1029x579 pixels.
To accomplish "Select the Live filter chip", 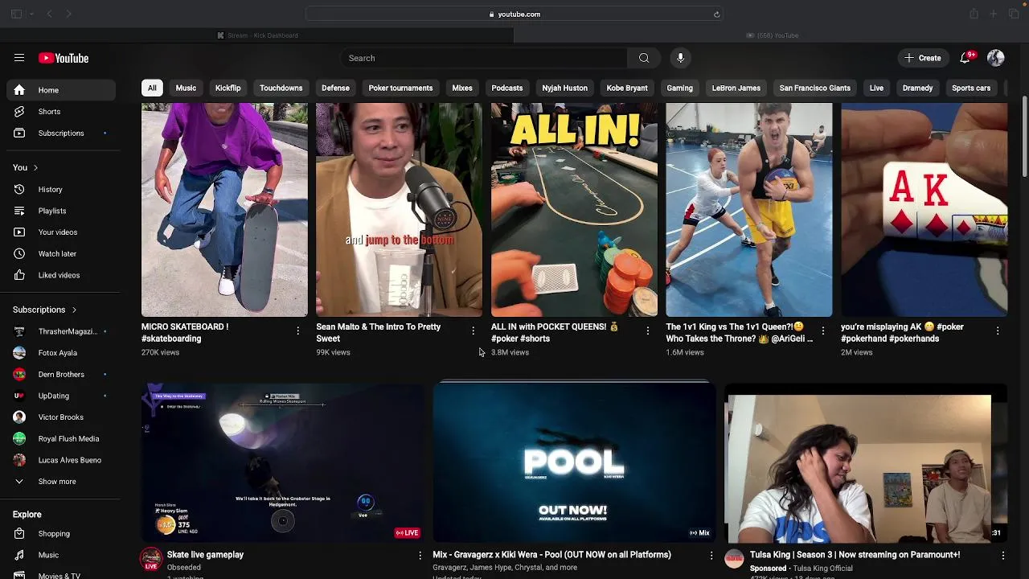I will click(876, 88).
